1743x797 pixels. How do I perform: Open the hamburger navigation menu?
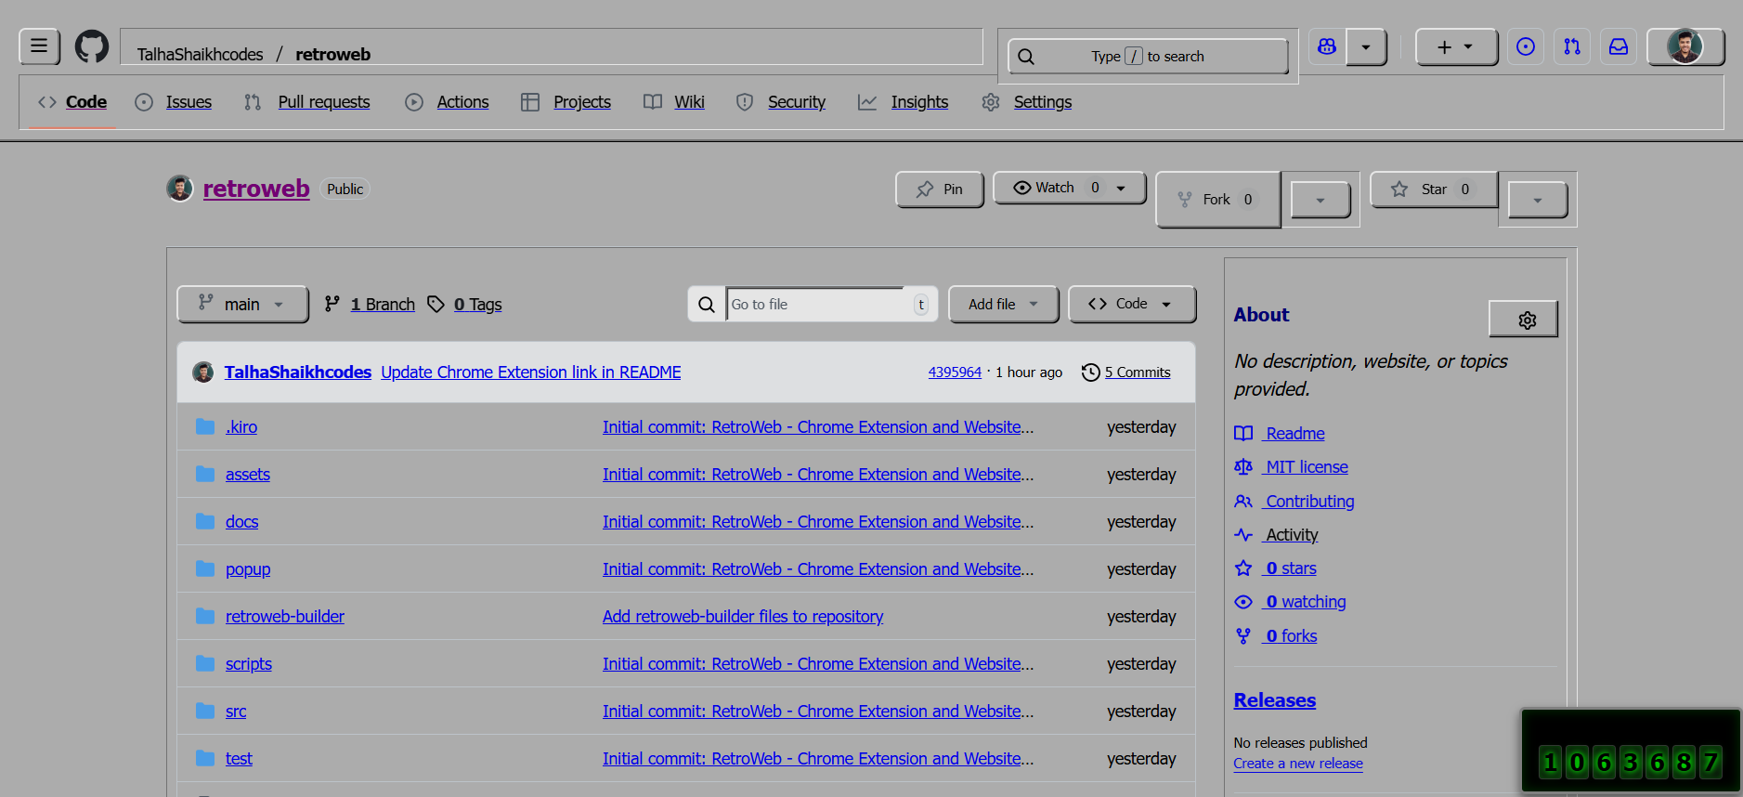coord(39,46)
